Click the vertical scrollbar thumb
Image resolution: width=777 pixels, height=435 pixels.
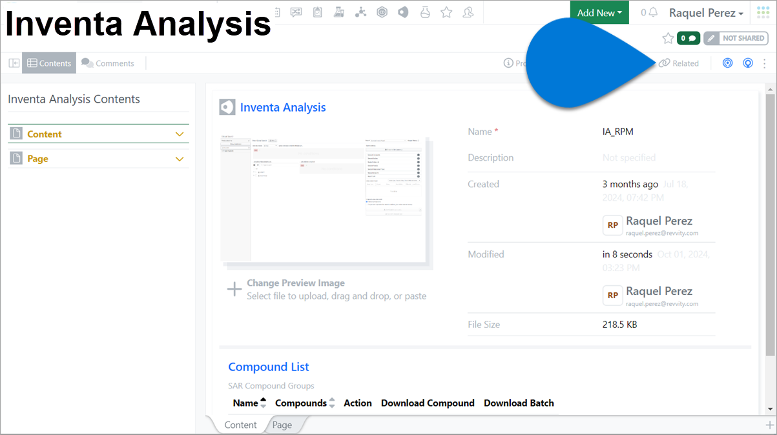(770, 224)
